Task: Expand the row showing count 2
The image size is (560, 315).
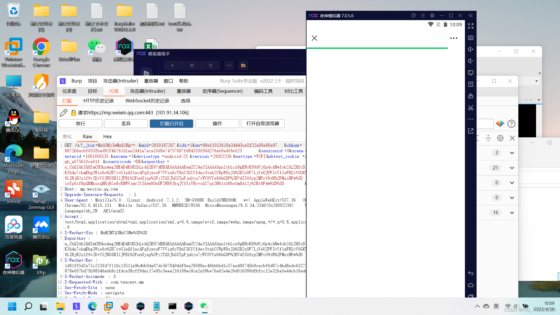Action: (x=512, y=153)
